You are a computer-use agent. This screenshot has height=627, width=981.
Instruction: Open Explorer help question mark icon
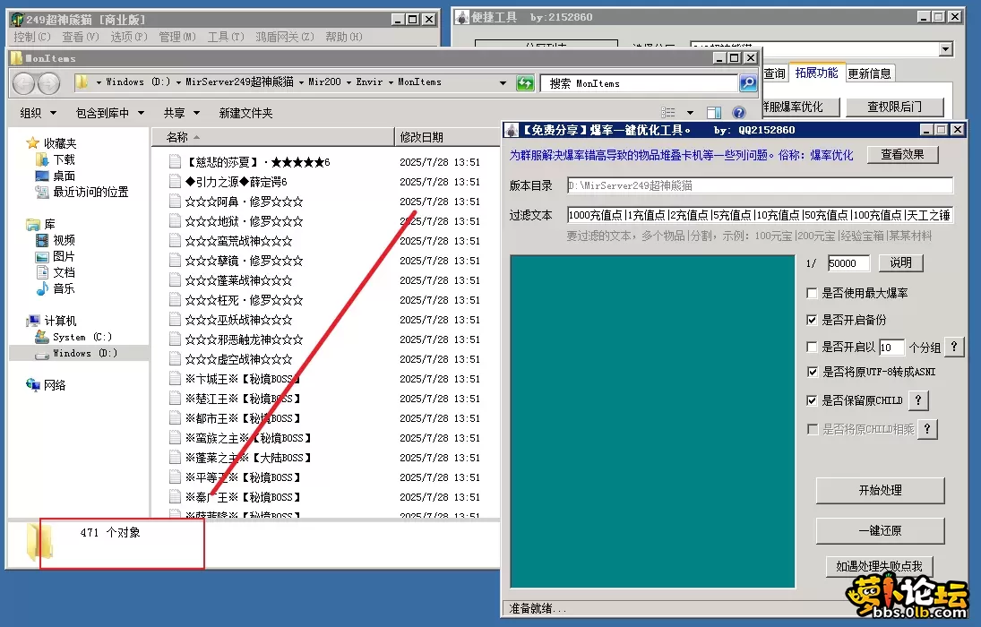739,113
